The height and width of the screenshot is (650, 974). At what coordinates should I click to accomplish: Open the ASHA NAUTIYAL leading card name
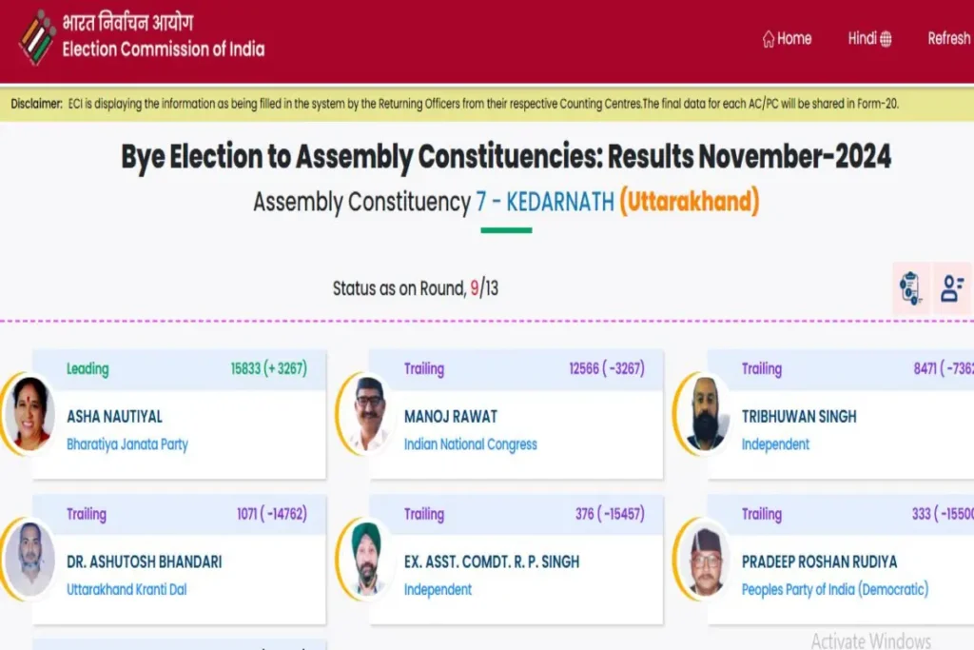click(x=114, y=416)
